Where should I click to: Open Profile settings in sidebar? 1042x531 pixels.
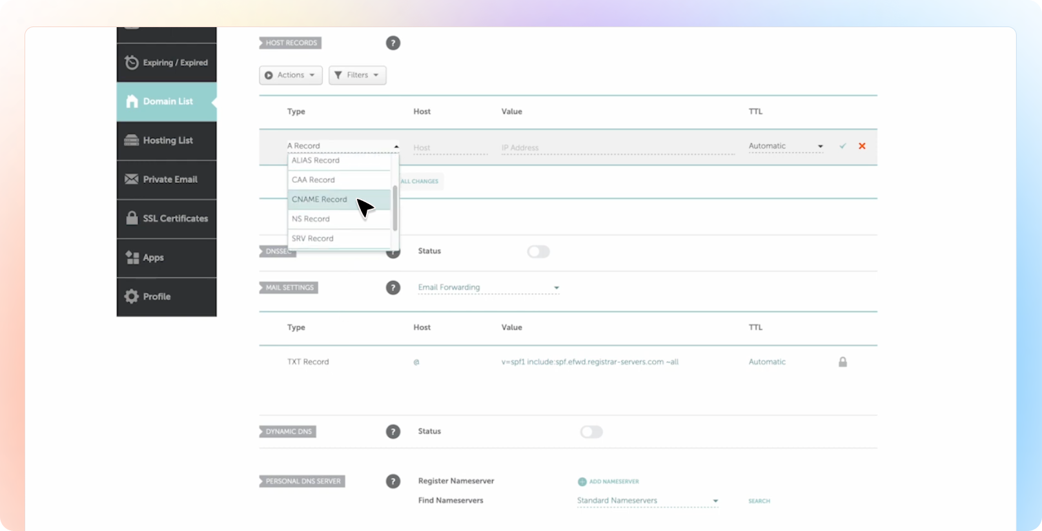[167, 297]
